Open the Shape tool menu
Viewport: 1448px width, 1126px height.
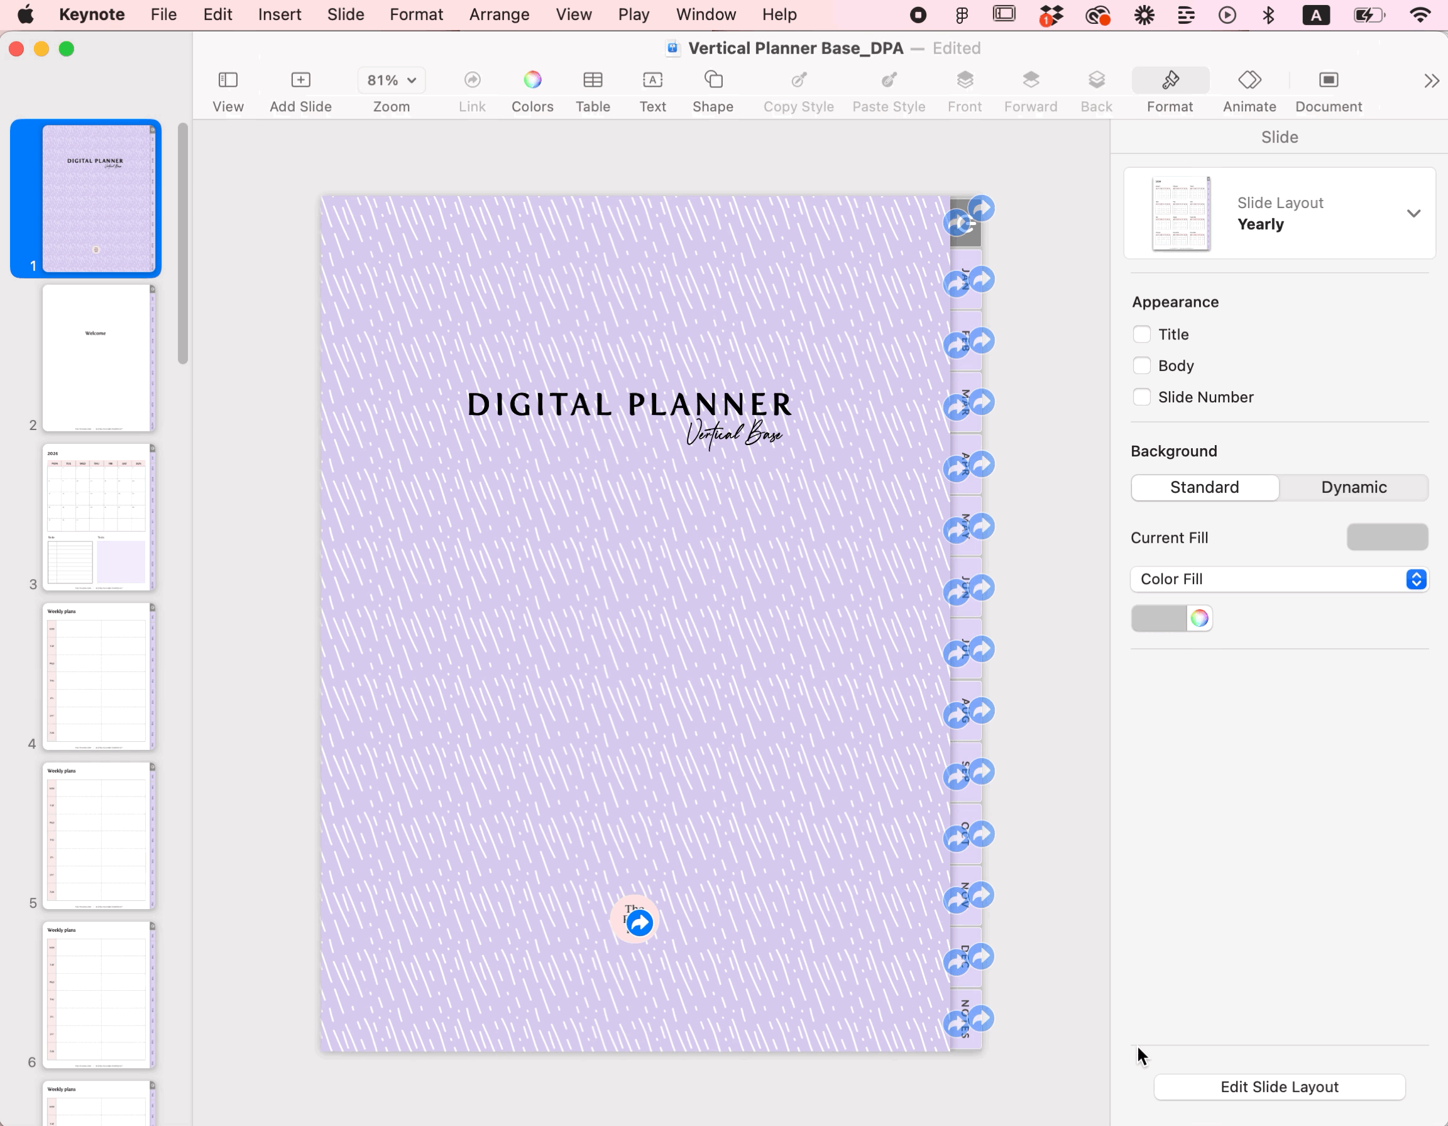click(x=713, y=80)
